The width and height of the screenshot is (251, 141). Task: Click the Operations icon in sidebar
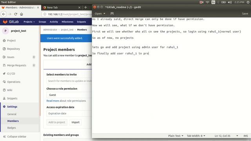pos(4,82)
